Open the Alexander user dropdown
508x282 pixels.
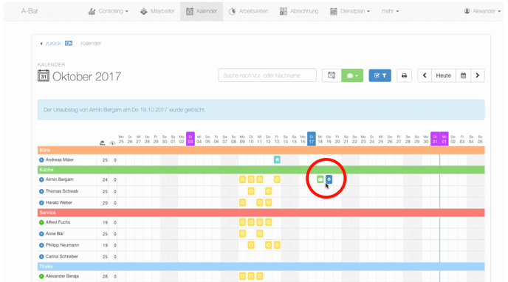click(482, 11)
